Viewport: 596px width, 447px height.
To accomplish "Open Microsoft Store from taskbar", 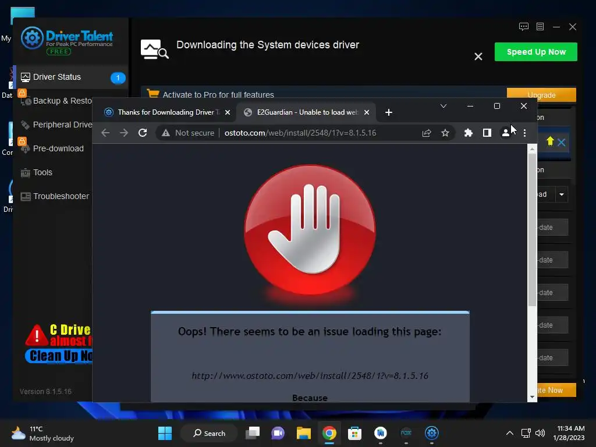I will coord(354,433).
